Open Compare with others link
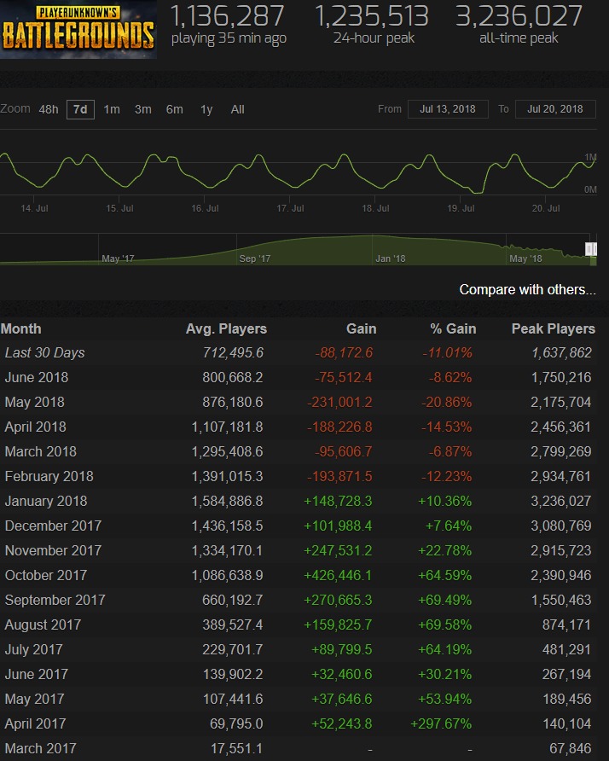This screenshot has height=761, width=609. tap(527, 290)
